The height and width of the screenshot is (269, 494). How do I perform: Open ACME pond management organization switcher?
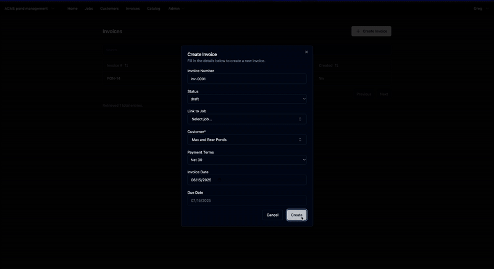pyautogui.click(x=29, y=9)
